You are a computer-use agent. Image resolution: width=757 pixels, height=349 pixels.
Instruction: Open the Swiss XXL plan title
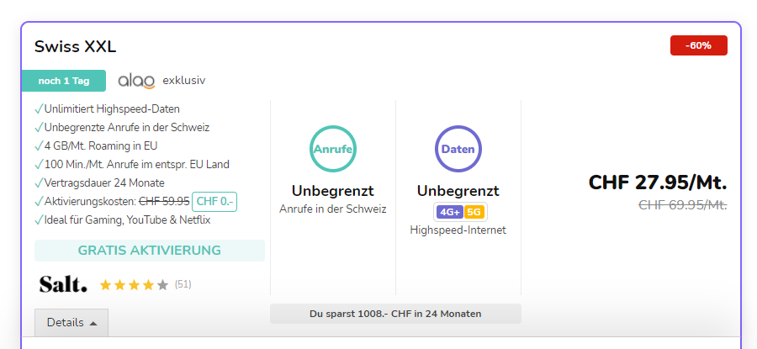[76, 46]
